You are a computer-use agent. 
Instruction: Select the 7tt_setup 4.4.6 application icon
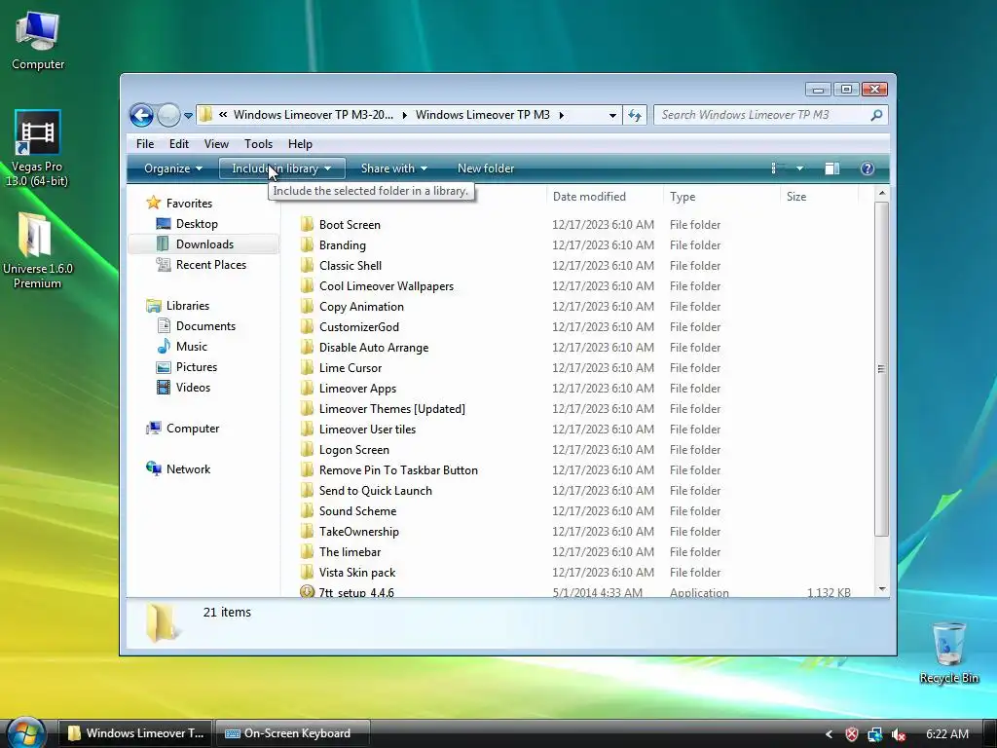tap(307, 591)
